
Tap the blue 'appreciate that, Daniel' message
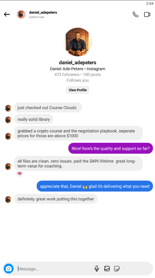pos(95,186)
